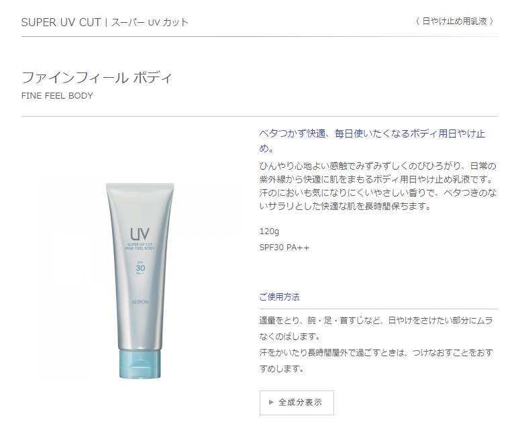
Task: Click the ご使用方法 section heading
Action: 280,297
